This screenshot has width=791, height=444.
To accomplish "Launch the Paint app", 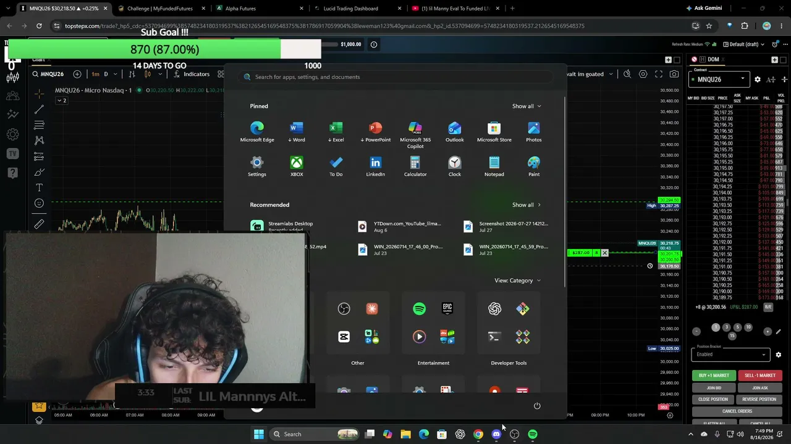I will 534,166.
